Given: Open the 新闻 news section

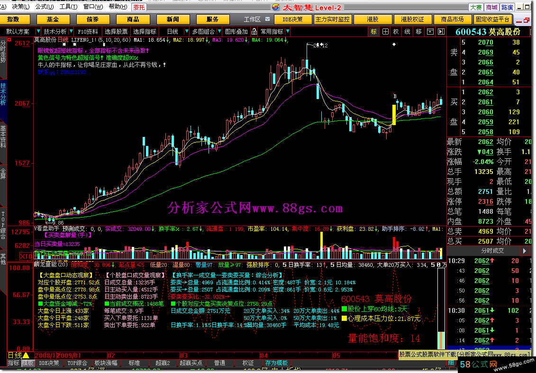Looking at the screenshot, I should (173, 19).
